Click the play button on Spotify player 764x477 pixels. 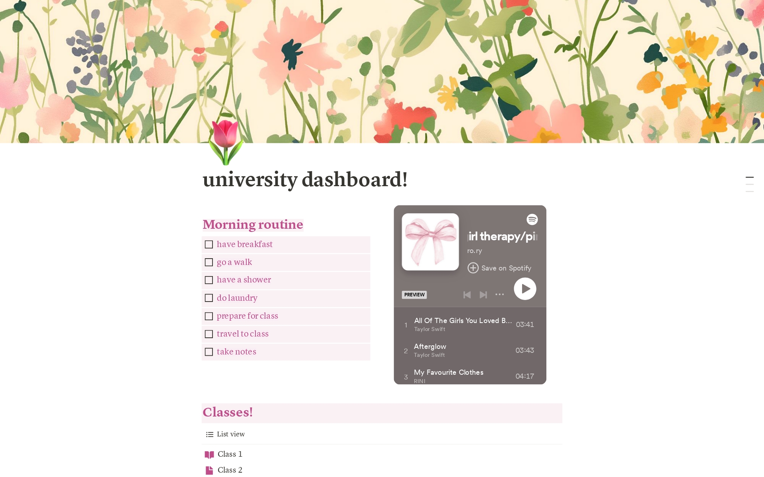pyautogui.click(x=524, y=288)
